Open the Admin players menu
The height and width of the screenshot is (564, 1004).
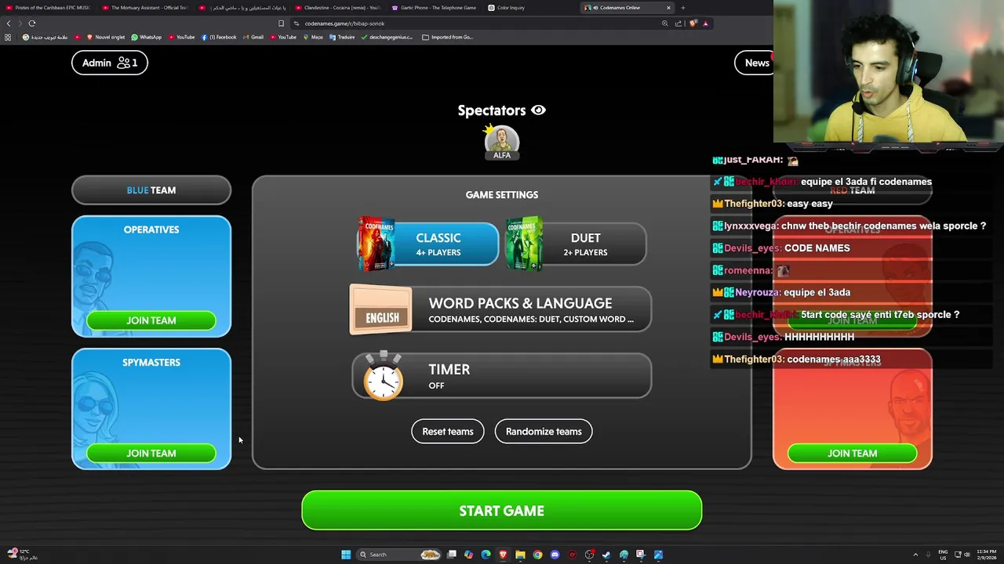pyautogui.click(x=110, y=63)
